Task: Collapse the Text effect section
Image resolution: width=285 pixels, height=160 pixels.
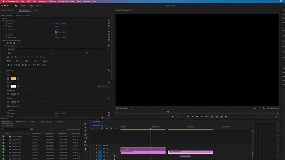Action: (2, 40)
